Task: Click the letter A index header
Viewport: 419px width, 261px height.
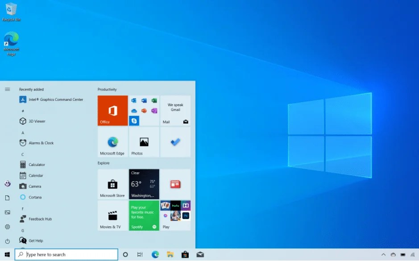Action: click(x=23, y=133)
